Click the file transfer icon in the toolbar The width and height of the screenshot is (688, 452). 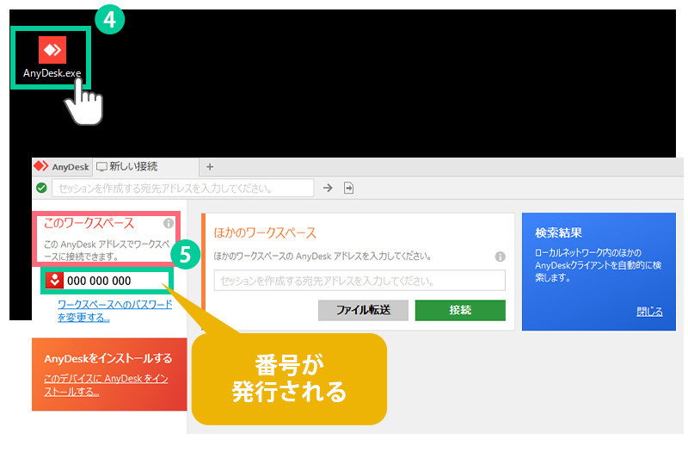coord(348,188)
